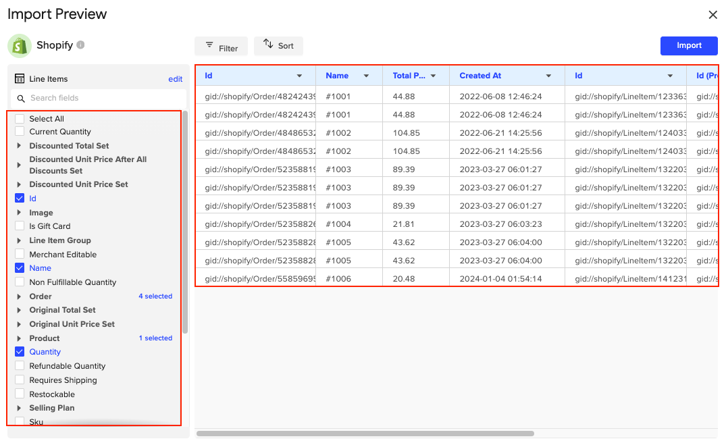This screenshot has width=726, height=441.
Task: Enable the Current Quantity field
Action: coord(20,132)
